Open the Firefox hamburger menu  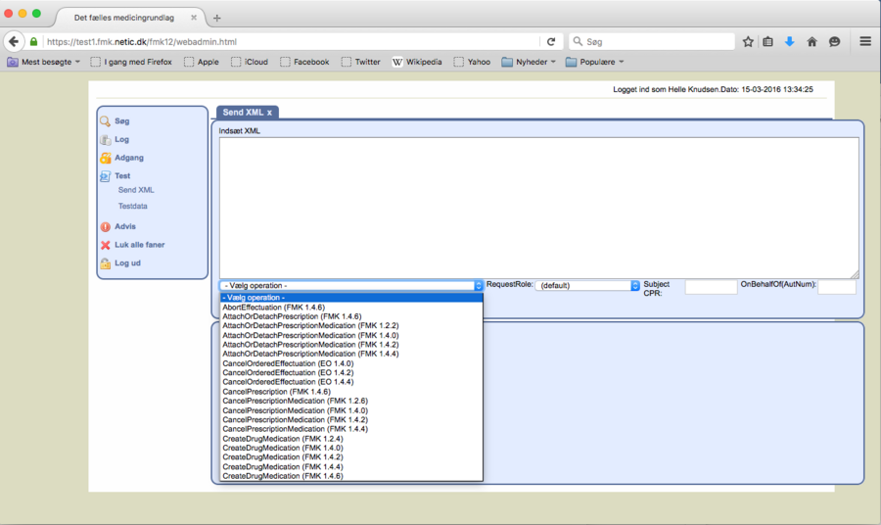pos(865,42)
